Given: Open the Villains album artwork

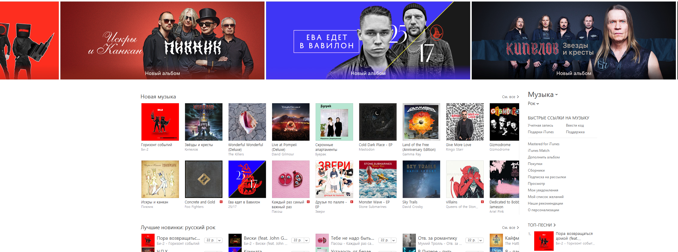Looking at the screenshot, I should tap(465, 179).
